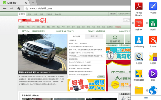Viewport: 161px width, 100px height.
Task: Expand the arrow beside the globe Internet icon
Action: click(147, 90)
